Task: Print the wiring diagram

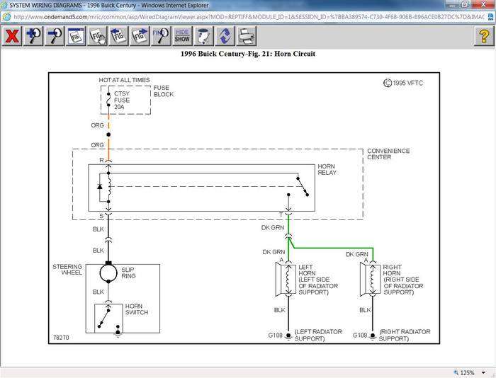Action: click(x=246, y=36)
